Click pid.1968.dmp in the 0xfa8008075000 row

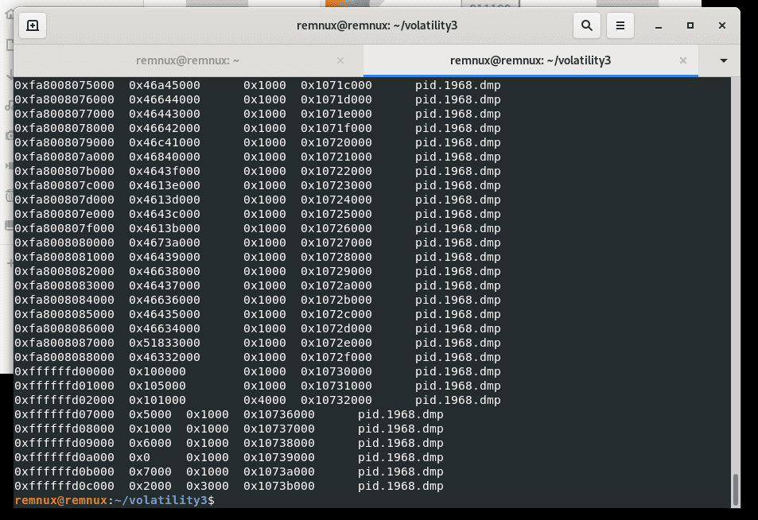pyautogui.click(x=458, y=85)
